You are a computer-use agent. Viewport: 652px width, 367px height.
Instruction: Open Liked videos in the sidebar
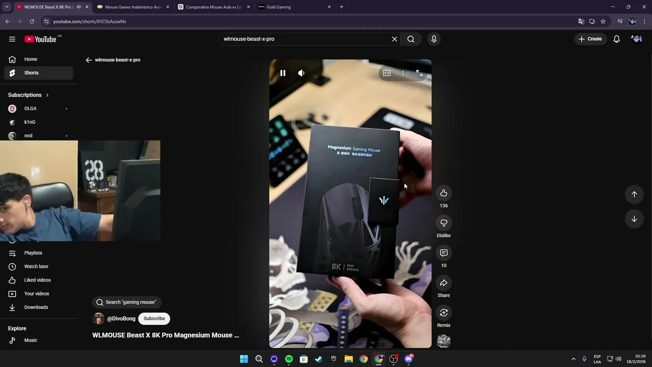coord(39,280)
